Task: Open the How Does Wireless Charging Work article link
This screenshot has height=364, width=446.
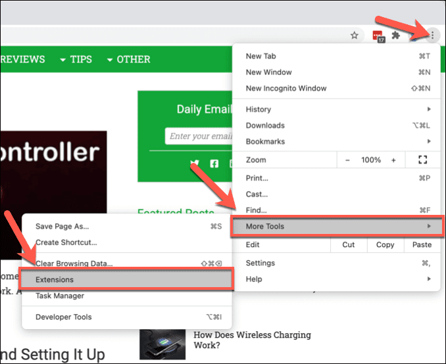Action: 252,340
